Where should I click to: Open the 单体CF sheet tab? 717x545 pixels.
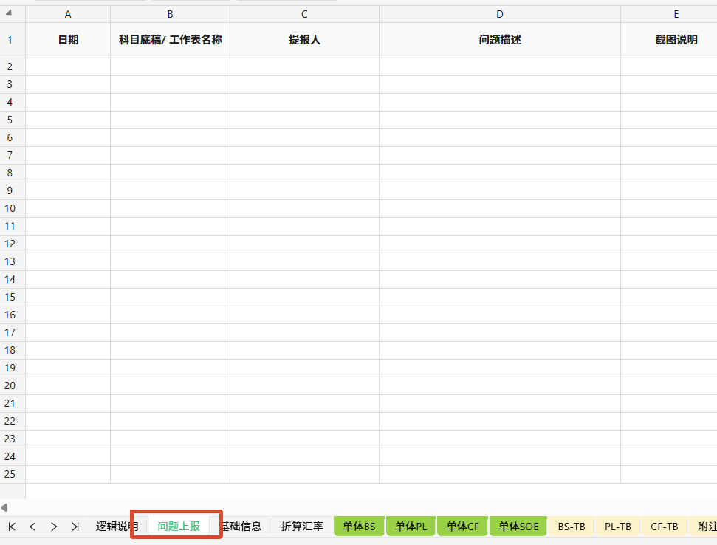462,527
